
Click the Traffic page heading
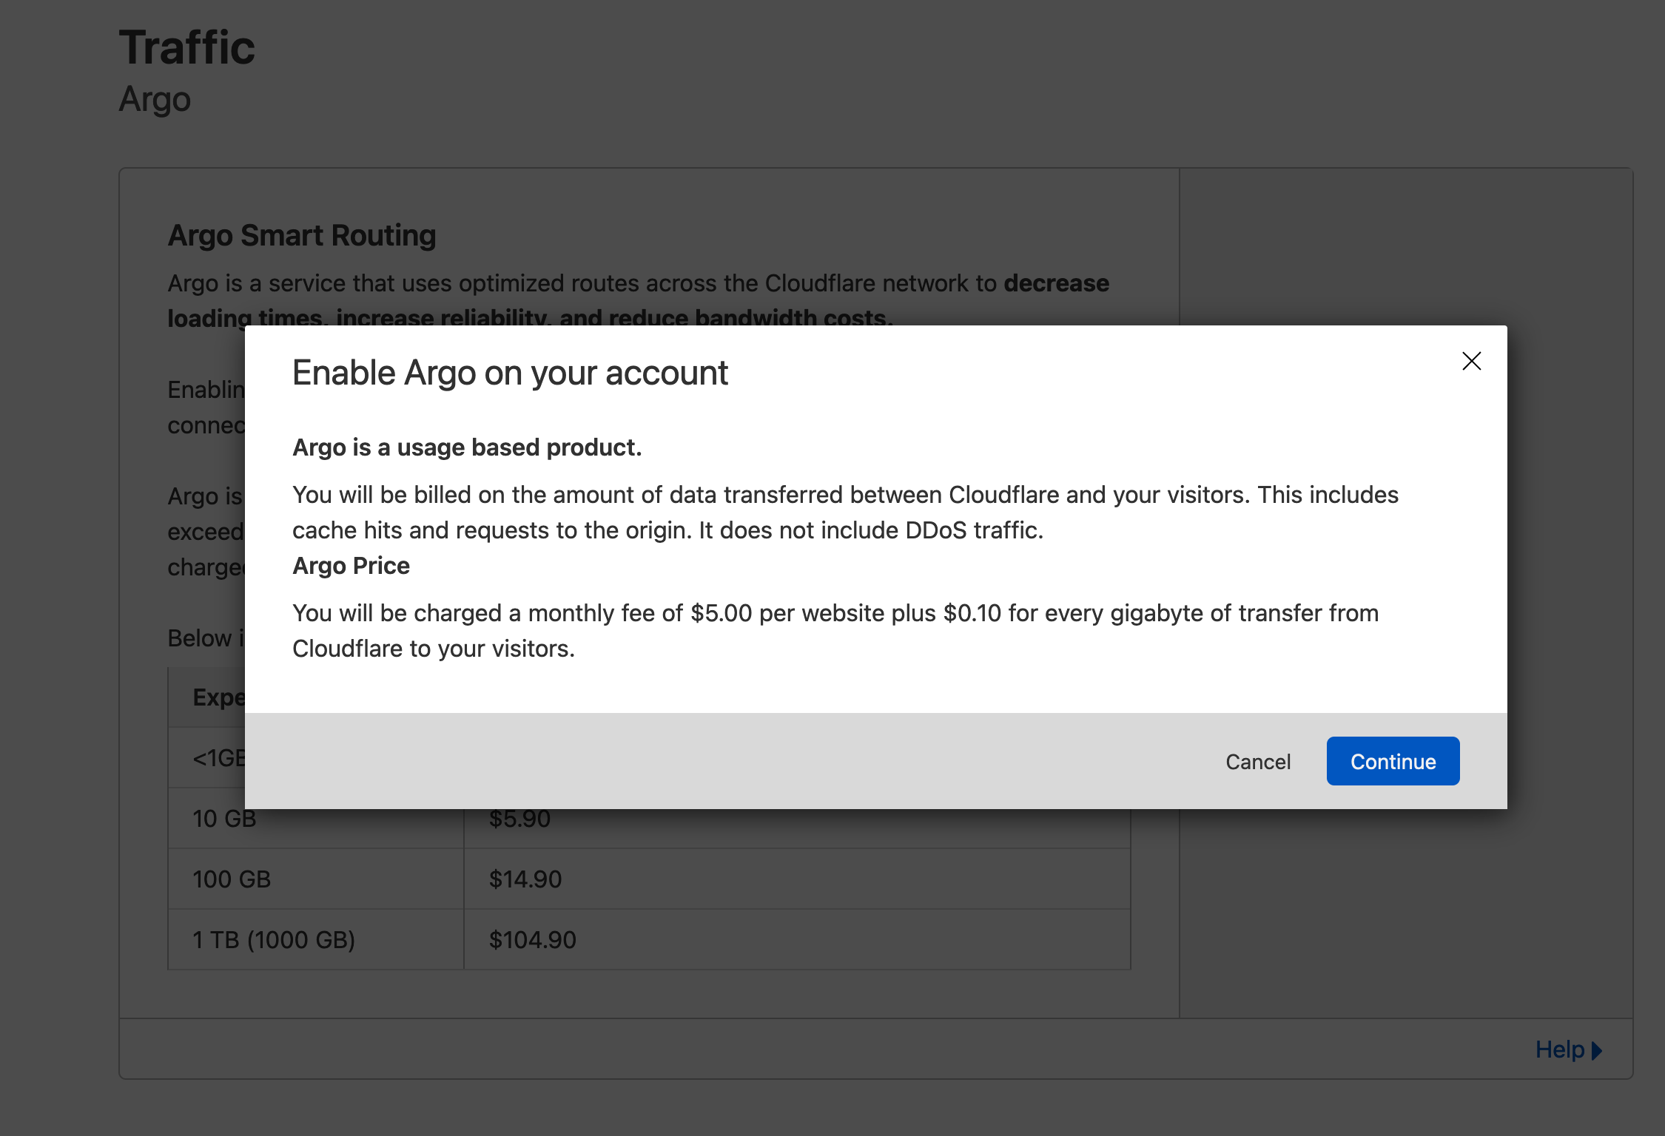(x=186, y=46)
